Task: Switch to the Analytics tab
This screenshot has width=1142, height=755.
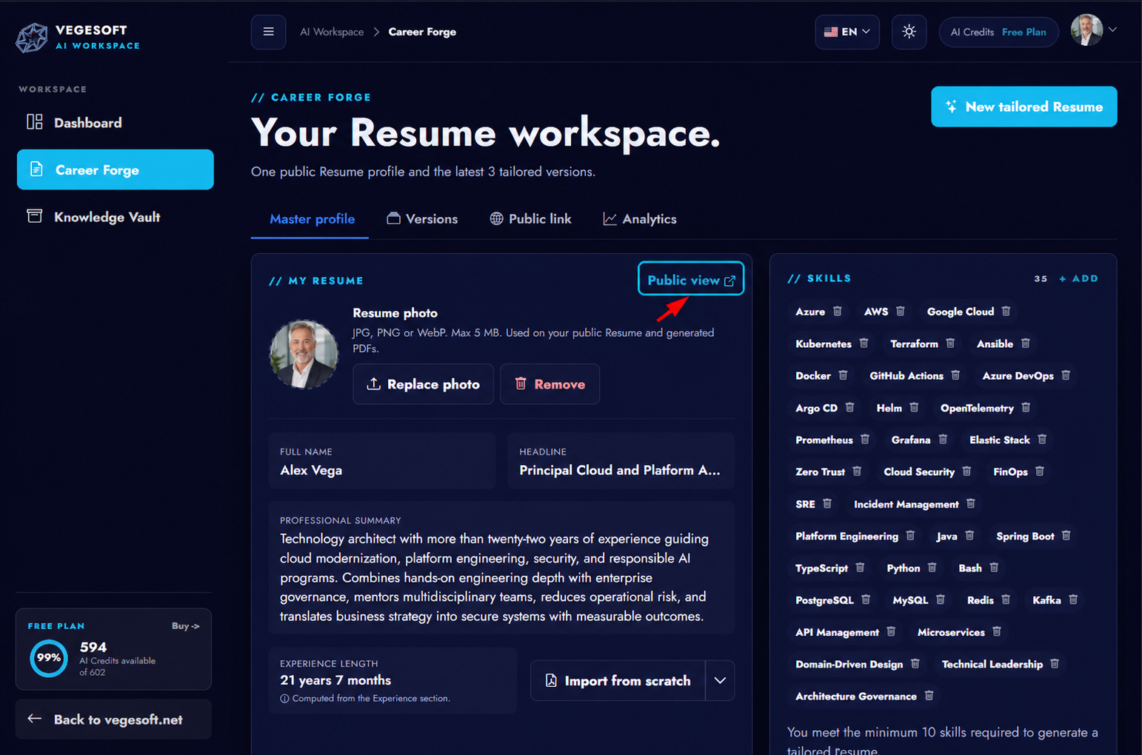Action: coord(640,219)
